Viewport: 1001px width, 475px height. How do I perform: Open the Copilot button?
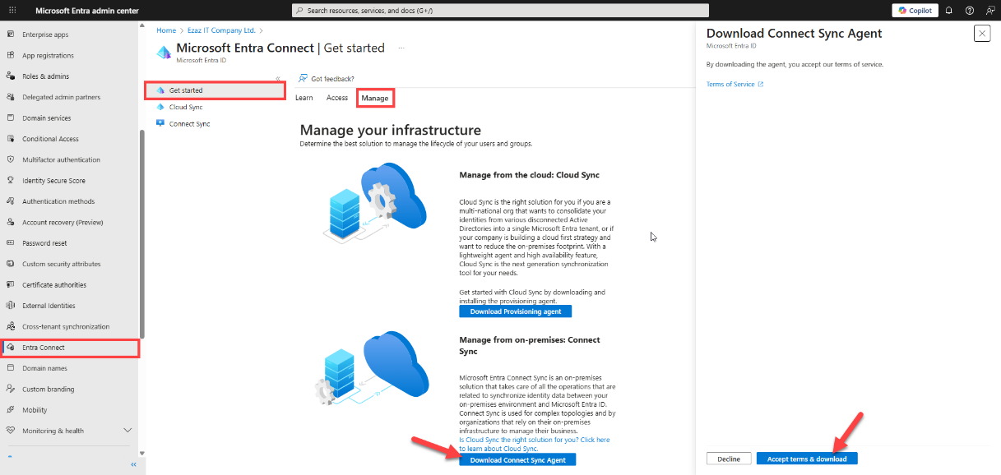click(x=915, y=10)
